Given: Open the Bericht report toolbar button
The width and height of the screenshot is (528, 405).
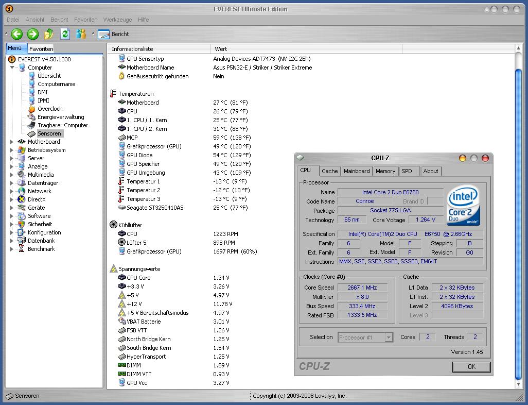Looking at the screenshot, I should tap(114, 34).
